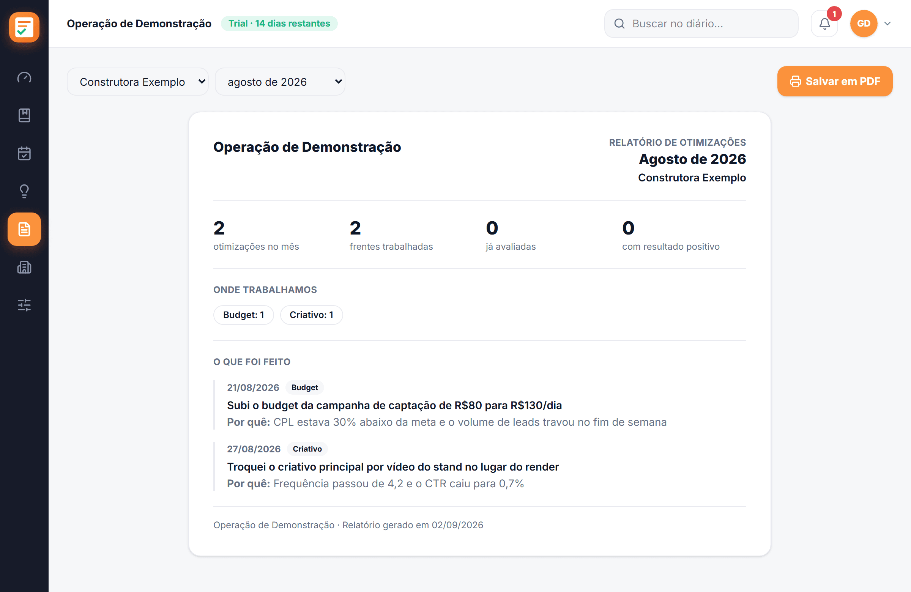Viewport: 911px width, 592px height.
Task: Open the calendar check sidebar icon
Action: coord(24,153)
